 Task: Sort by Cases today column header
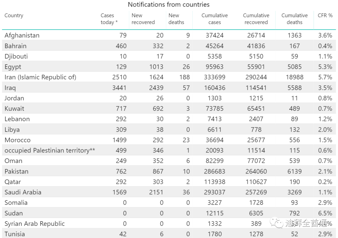coord(109,19)
